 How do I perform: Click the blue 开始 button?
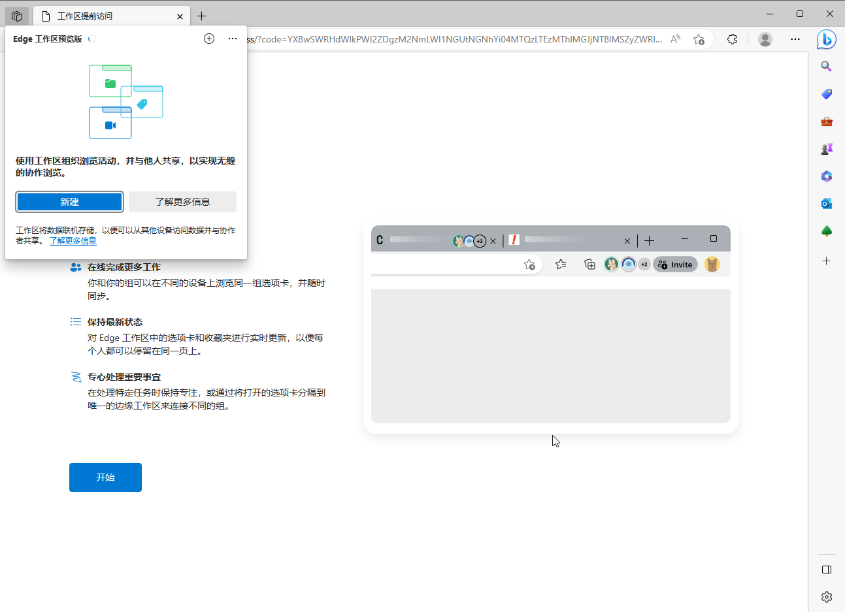(x=105, y=477)
